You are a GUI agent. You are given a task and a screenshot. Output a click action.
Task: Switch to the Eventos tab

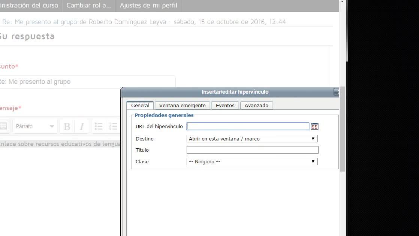(x=225, y=106)
